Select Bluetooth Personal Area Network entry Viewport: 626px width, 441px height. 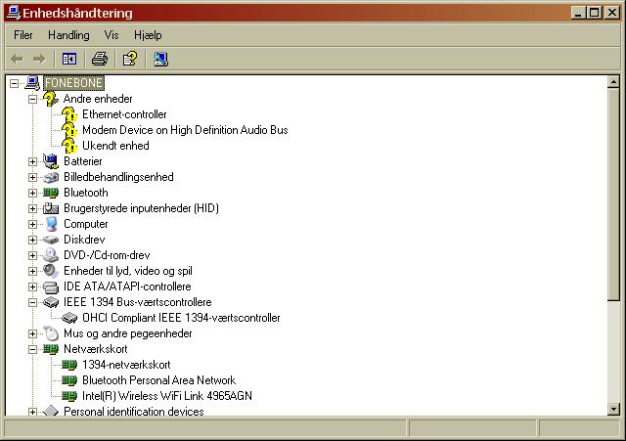pos(158,380)
